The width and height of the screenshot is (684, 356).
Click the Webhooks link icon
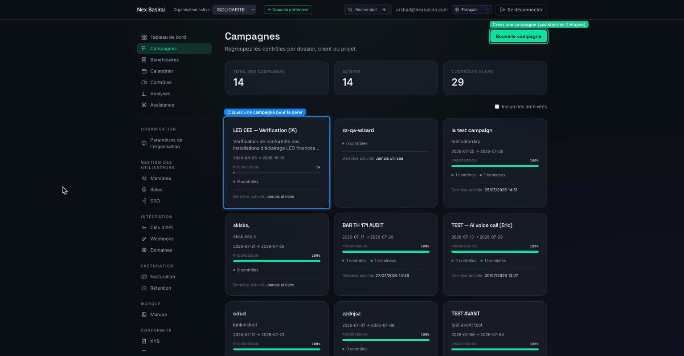click(x=144, y=239)
